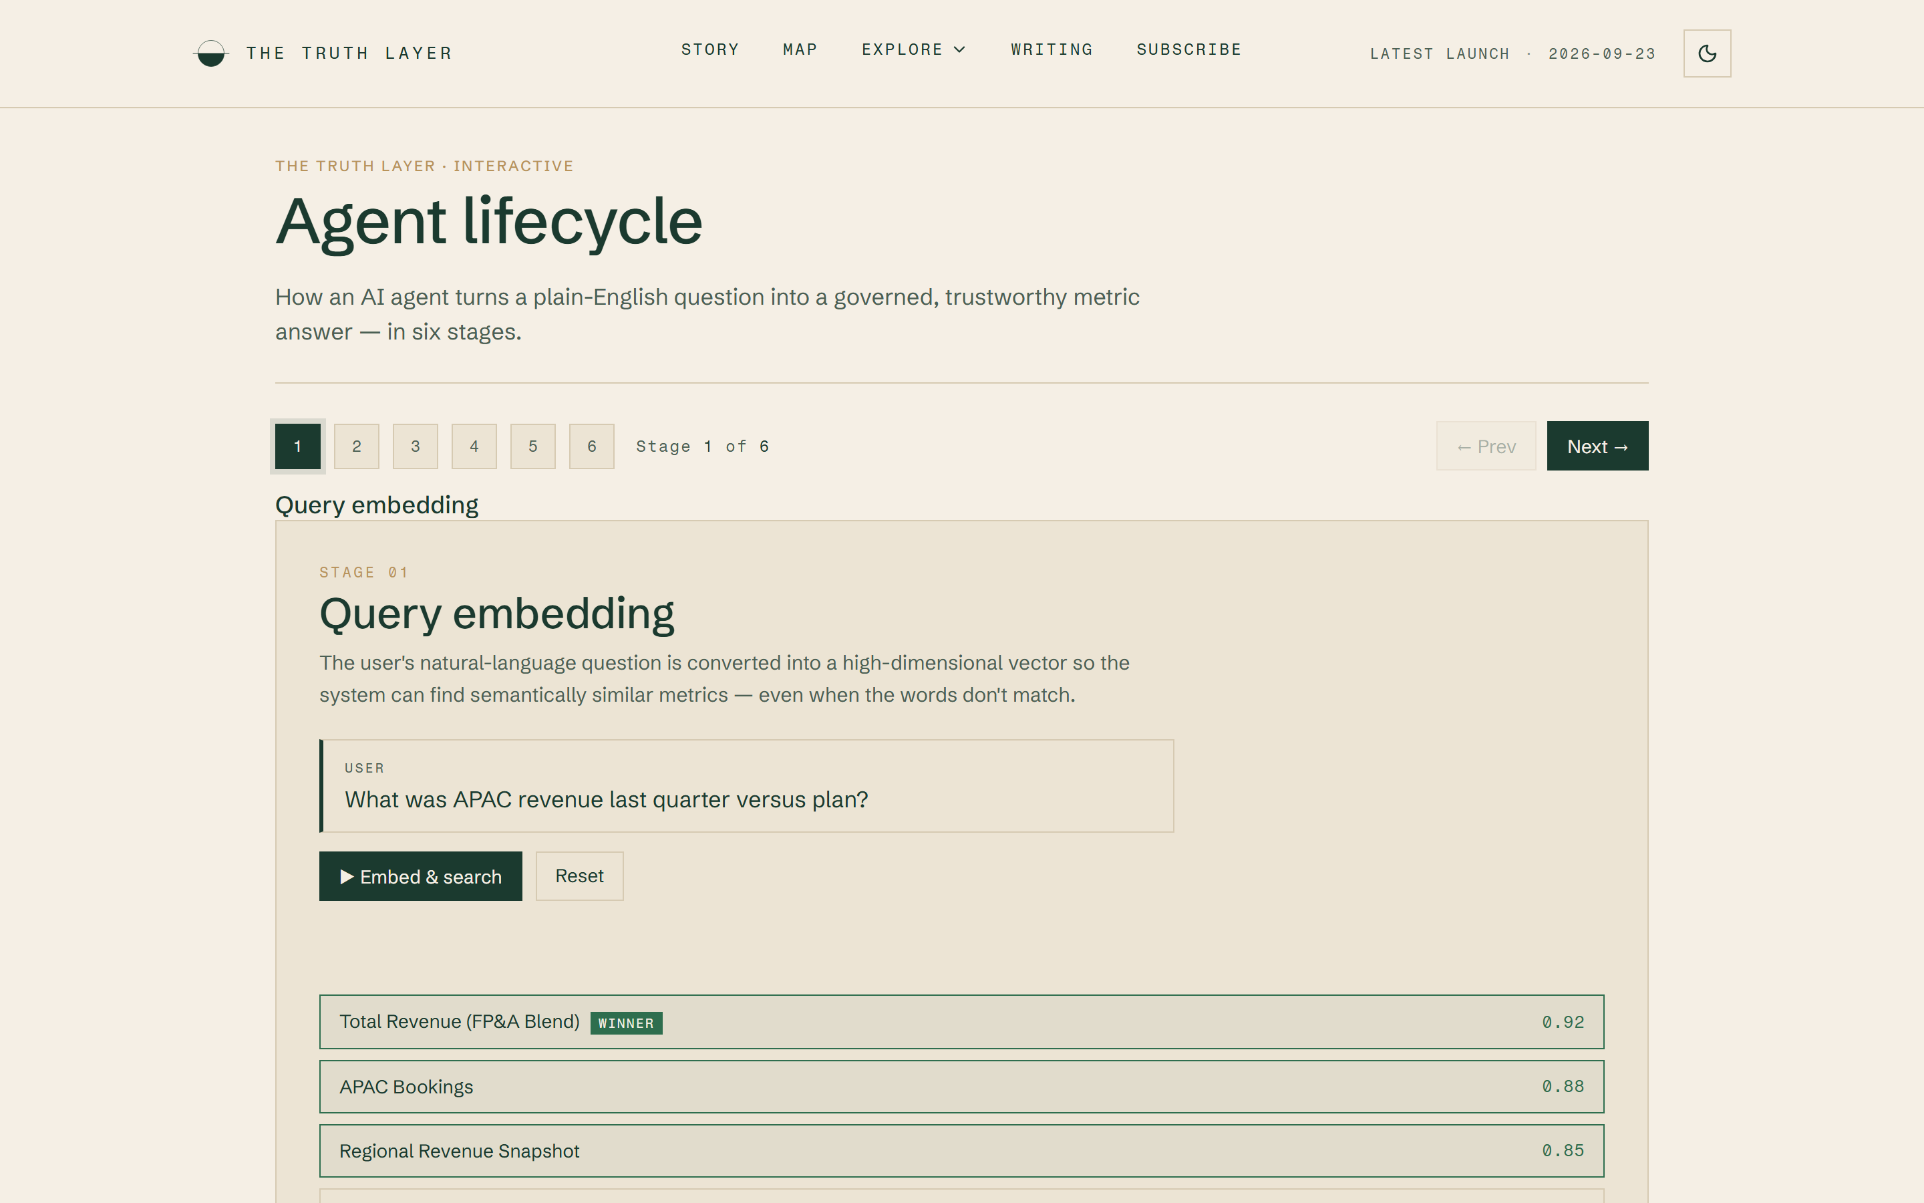Open the SUBSCRIBE nav item
Screen dimensions: 1924x1203
click(x=1188, y=49)
